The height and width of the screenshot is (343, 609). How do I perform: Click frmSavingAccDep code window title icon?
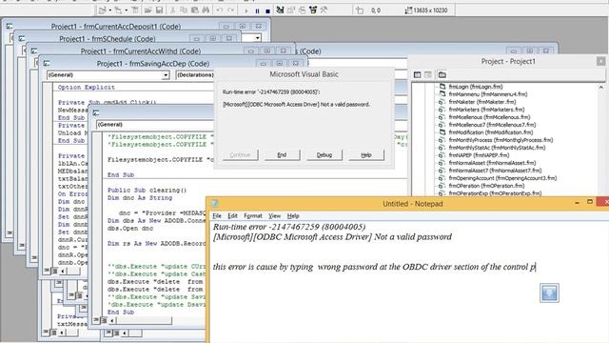click(47, 64)
